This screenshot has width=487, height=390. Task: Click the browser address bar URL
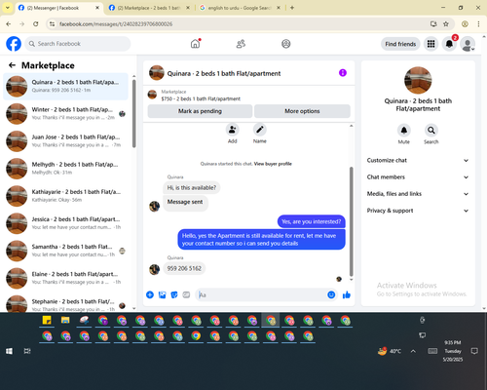click(x=116, y=24)
